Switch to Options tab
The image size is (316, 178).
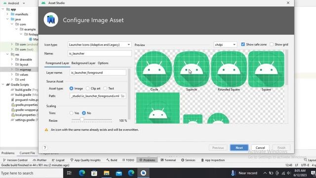tap(103, 63)
